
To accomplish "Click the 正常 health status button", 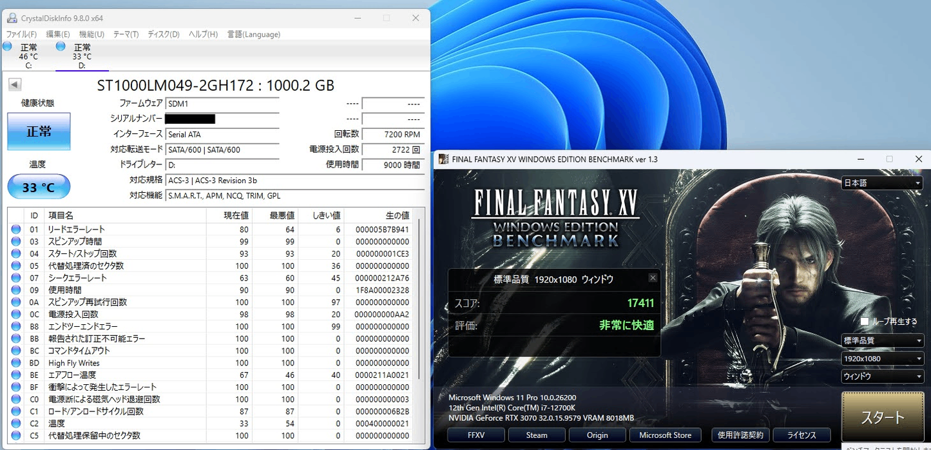I will 39,132.
